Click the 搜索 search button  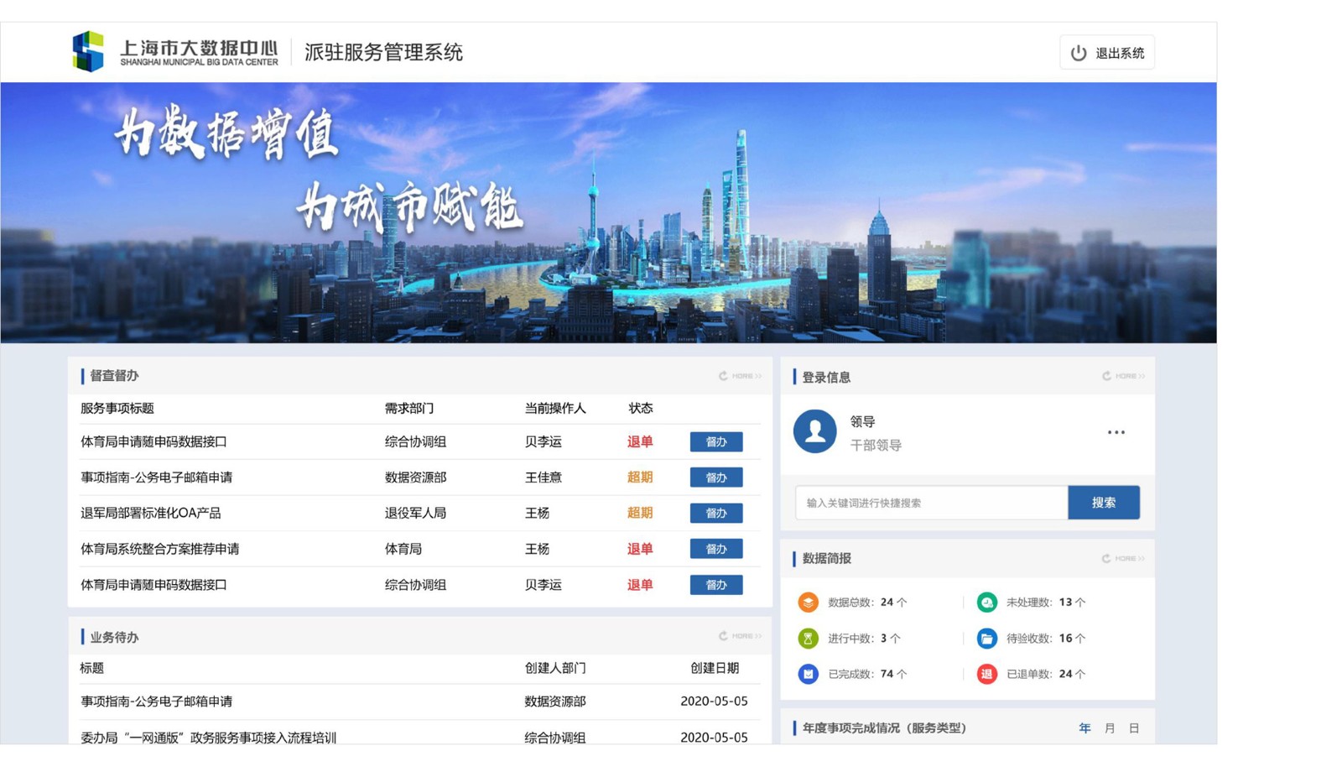1103,503
